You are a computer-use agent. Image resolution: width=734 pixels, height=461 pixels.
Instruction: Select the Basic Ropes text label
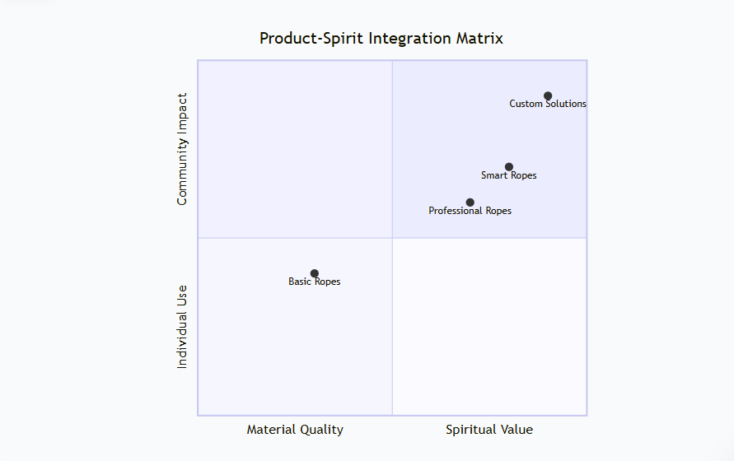[x=315, y=282]
